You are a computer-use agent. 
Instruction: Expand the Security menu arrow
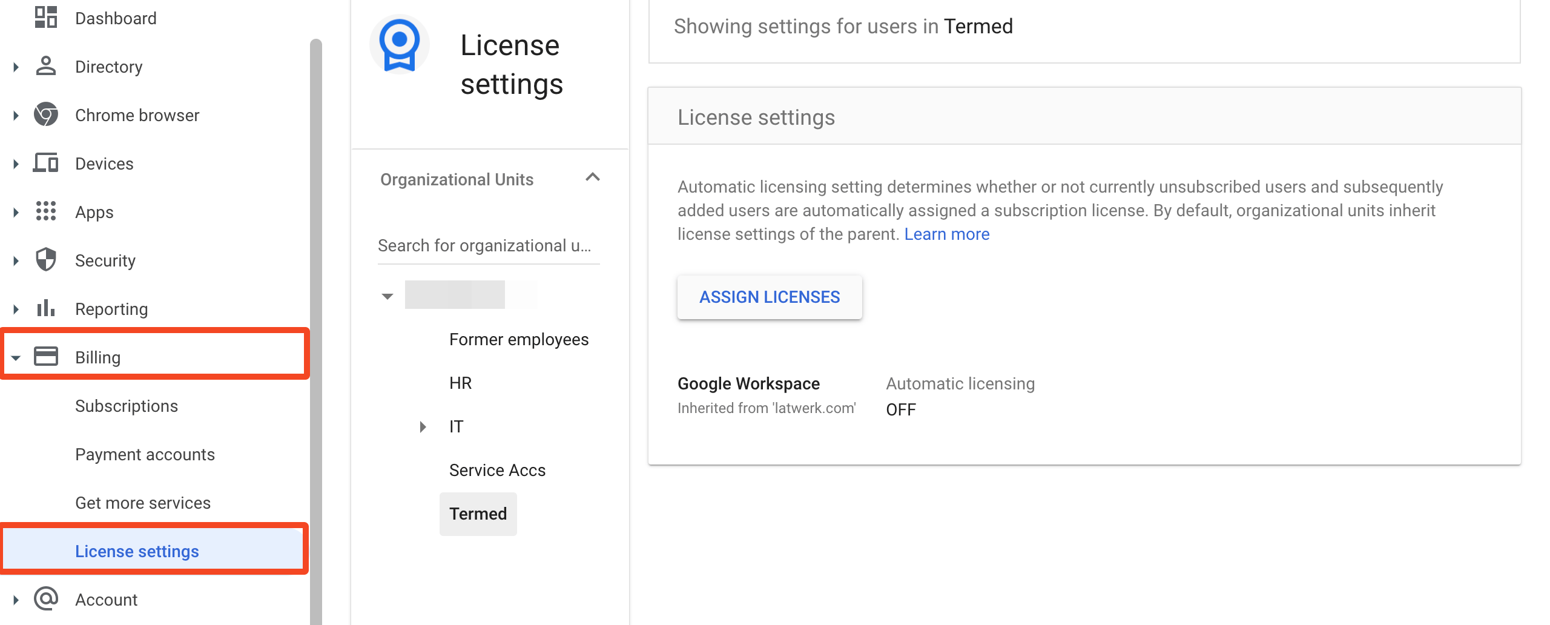click(16, 260)
